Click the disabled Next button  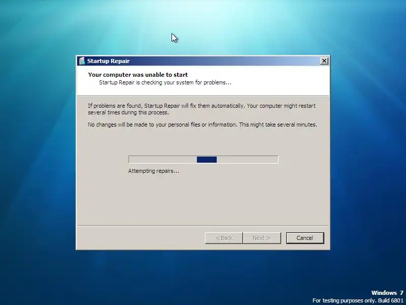262,238
